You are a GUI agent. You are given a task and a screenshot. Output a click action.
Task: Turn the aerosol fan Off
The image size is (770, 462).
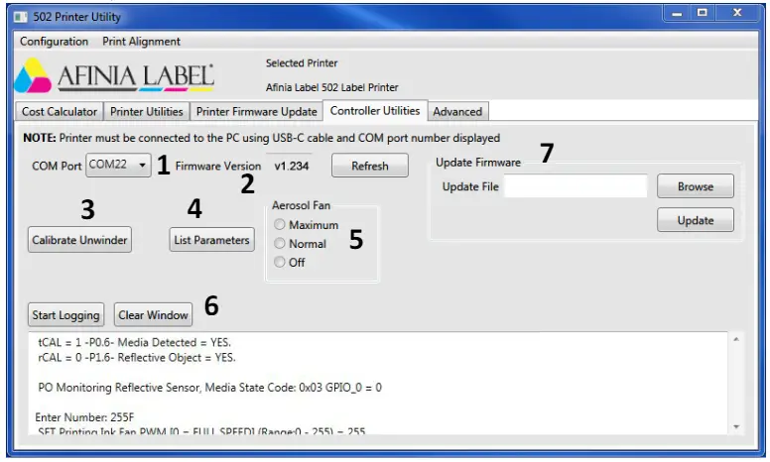tap(280, 263)
